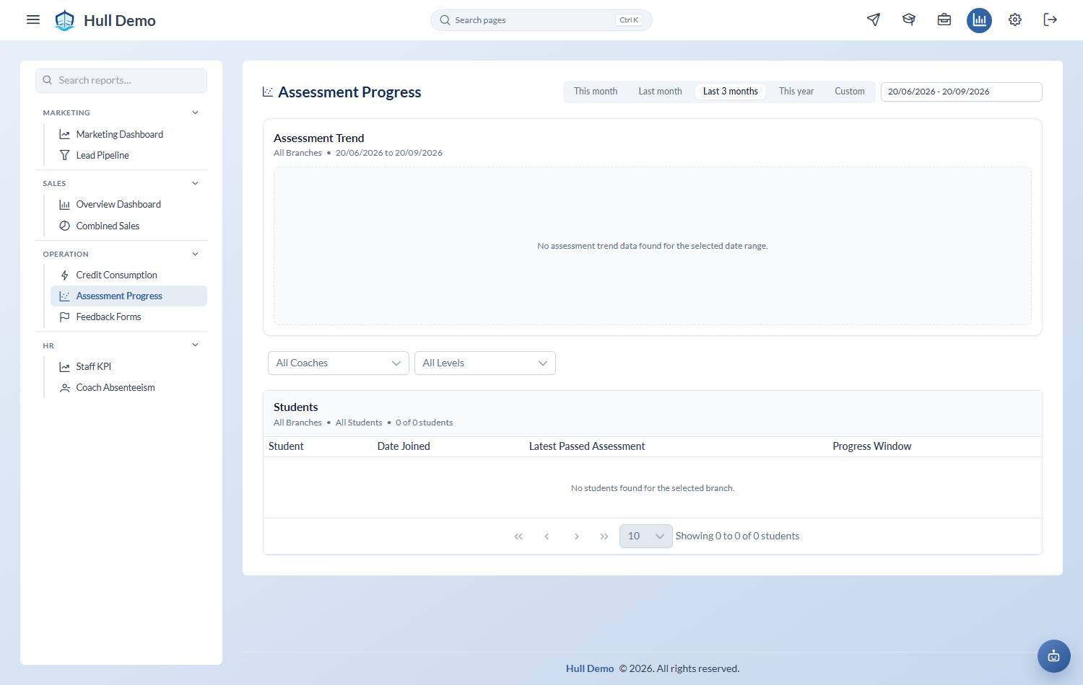
Task: Click the Progress Window column header
Action: point(872,446)
